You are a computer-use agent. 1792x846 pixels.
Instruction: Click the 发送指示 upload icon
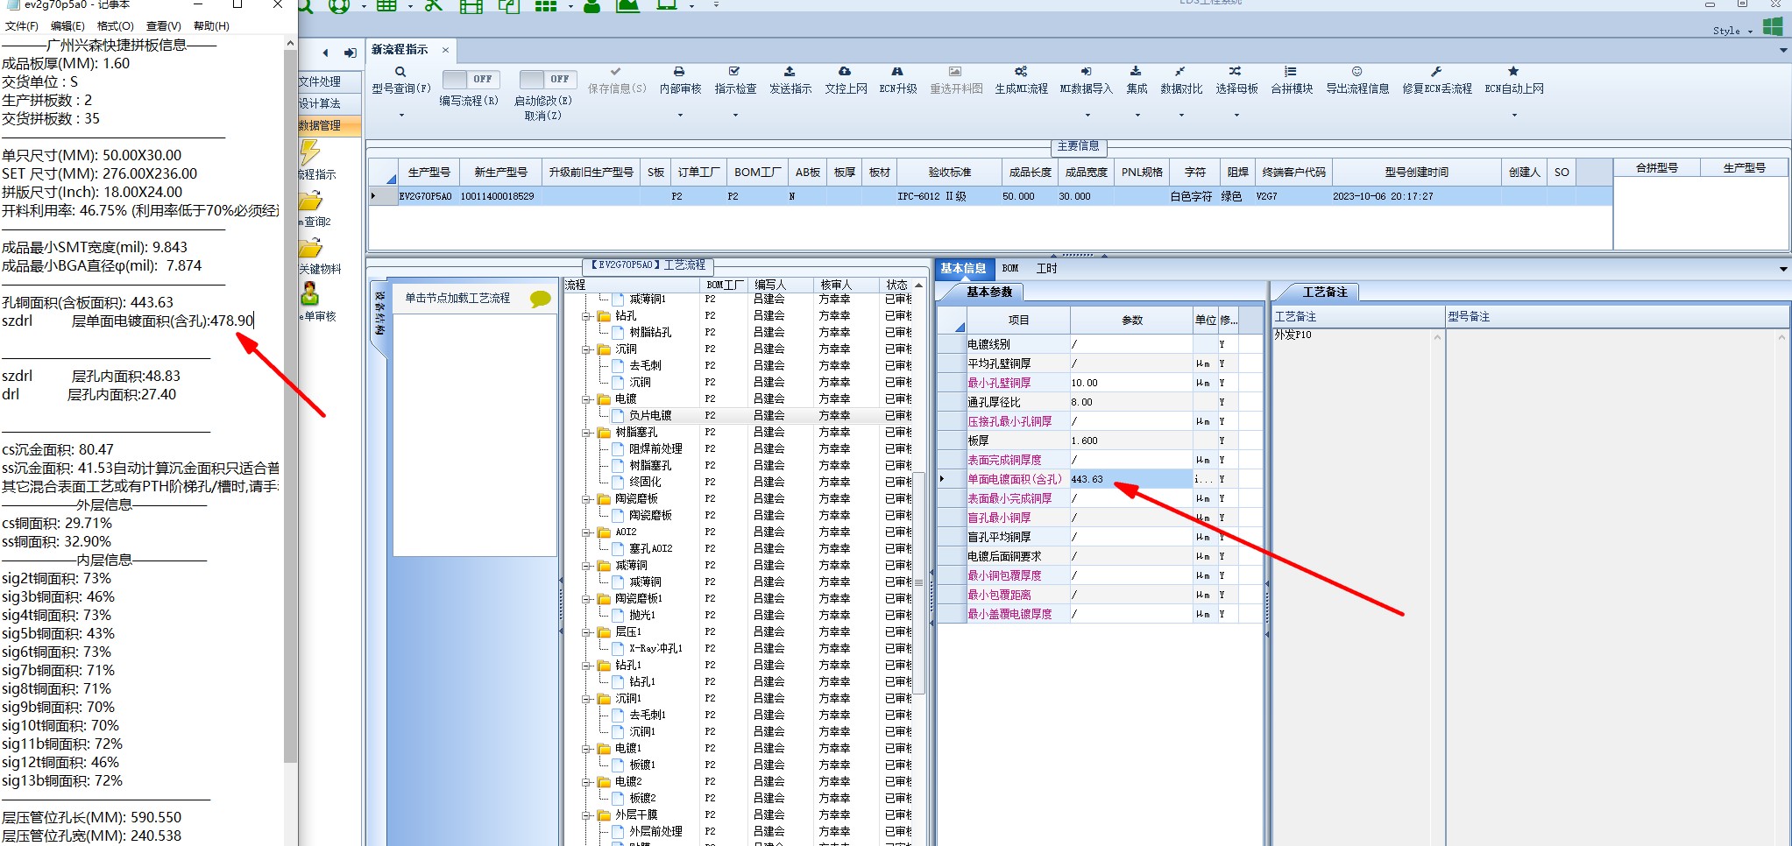790,72
